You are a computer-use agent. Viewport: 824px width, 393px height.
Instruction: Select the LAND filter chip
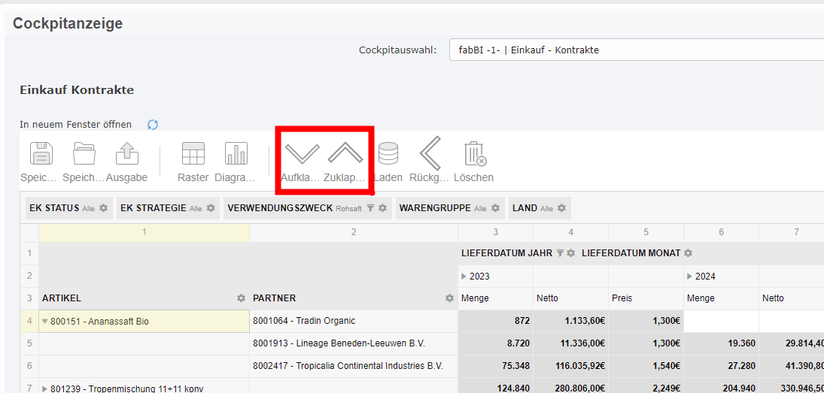540,208
